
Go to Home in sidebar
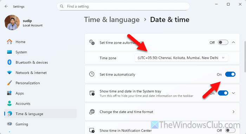click(x=40, y=42)
